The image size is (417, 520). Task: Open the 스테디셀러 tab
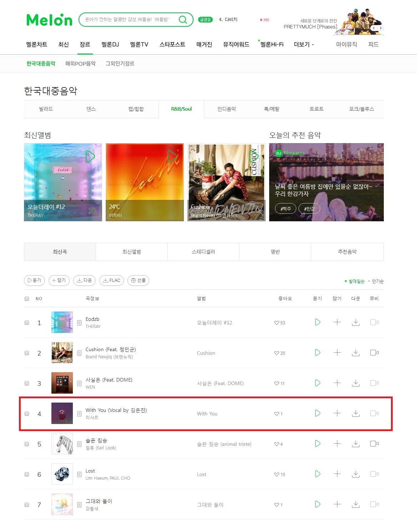(204, 252)
